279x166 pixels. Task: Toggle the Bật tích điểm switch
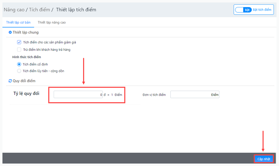pyautogui.click(x=243, y=10)
